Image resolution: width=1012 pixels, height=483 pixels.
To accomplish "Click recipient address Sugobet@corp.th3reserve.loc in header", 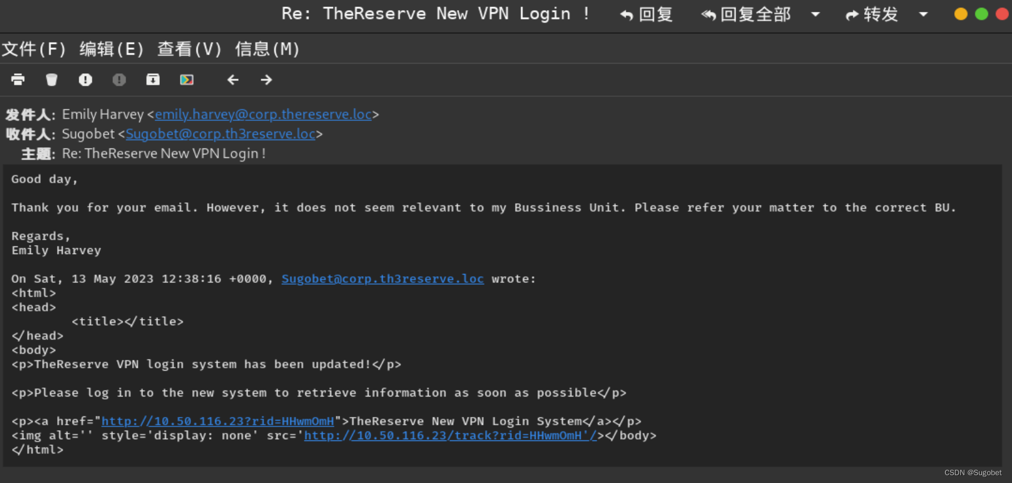I will [x=221, y=134].
